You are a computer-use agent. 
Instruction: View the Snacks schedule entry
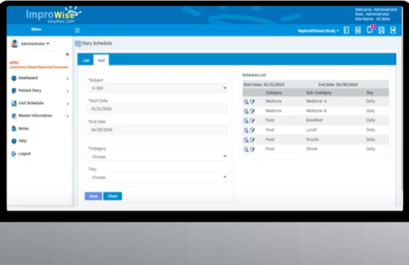(x=246, y=140)
